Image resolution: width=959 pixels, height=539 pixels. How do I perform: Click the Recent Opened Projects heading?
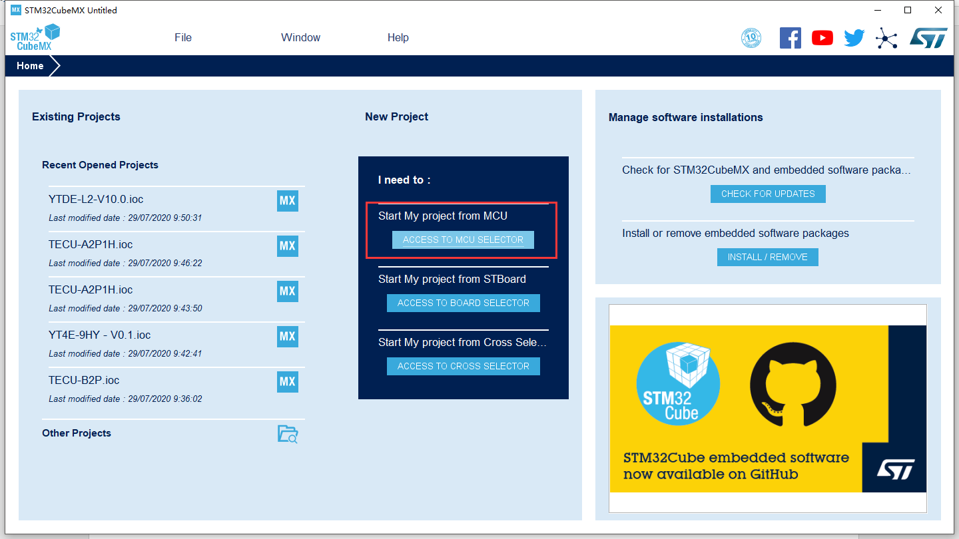click(100, 165)
